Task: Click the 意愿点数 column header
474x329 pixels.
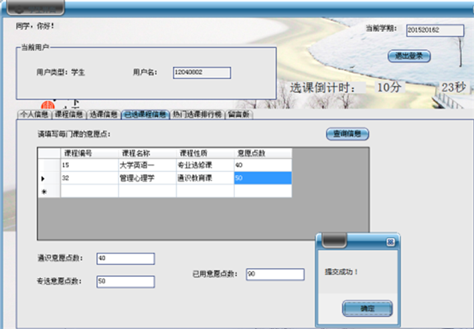Action: coord(262,153)
